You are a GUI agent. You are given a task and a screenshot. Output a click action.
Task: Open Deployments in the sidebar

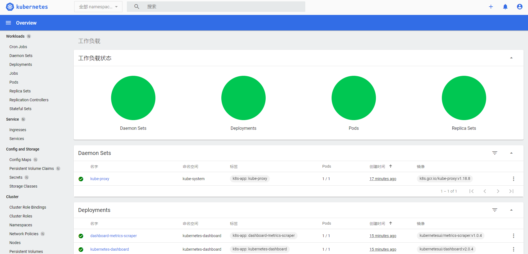tap(21, 64)
